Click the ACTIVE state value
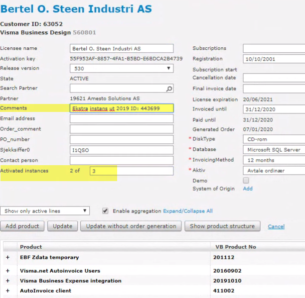Viewport: 305px width, 298px height. 79,79
